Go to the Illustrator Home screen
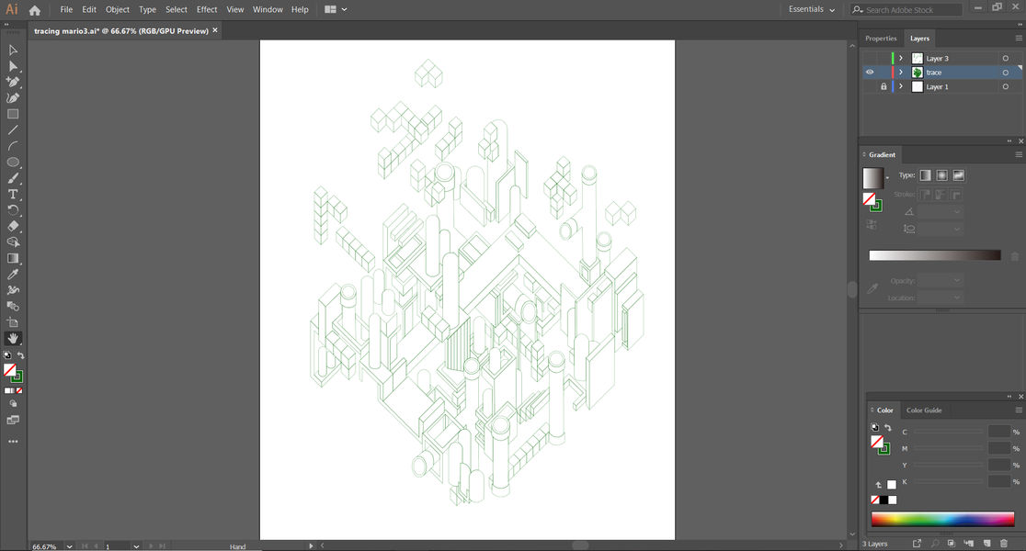This screenshot has height=551, width=1026. 35,10
